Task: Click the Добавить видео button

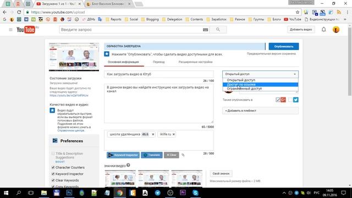Action: [301, 30]
